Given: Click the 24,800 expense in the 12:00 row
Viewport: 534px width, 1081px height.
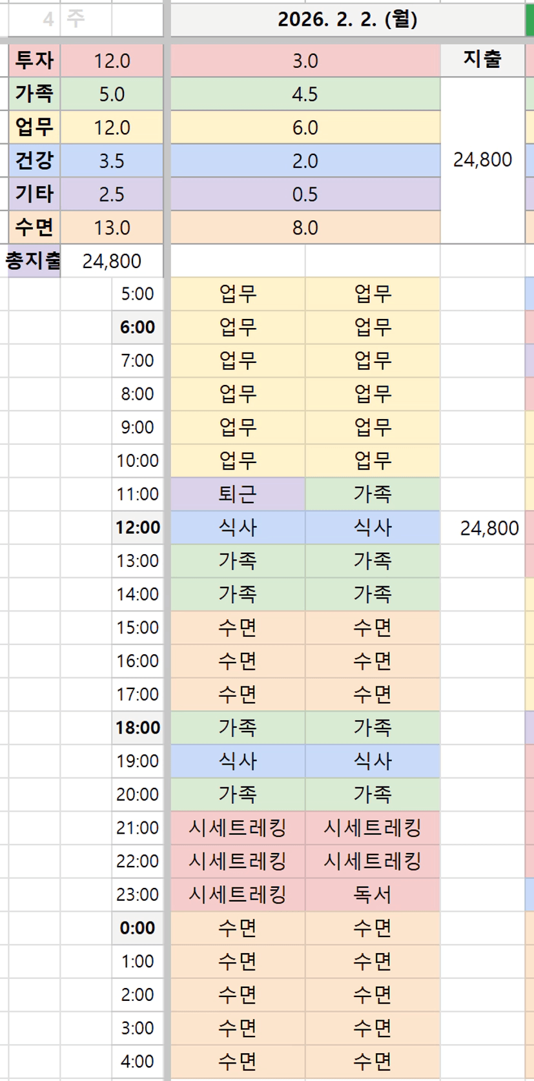Looking at the screenshot, I should coord(489,528).
